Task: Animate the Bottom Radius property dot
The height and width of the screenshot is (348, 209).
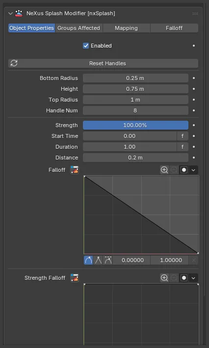Action: (x=194, y=78)
